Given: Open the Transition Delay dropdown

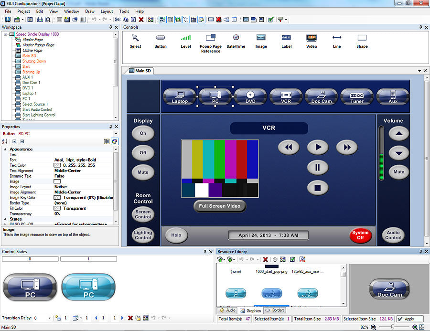Looking at the screenshot, I should point(49,318).
